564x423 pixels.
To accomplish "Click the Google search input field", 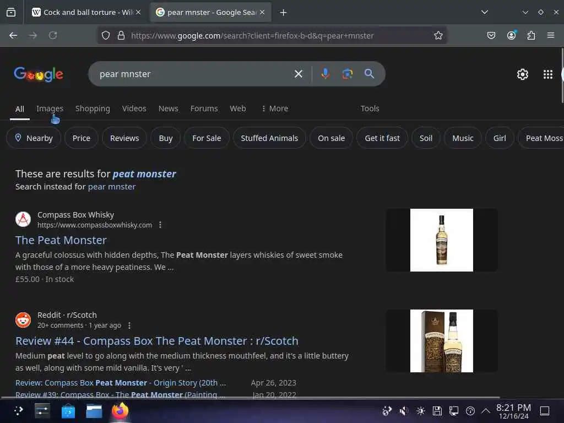I will (194, 74).
